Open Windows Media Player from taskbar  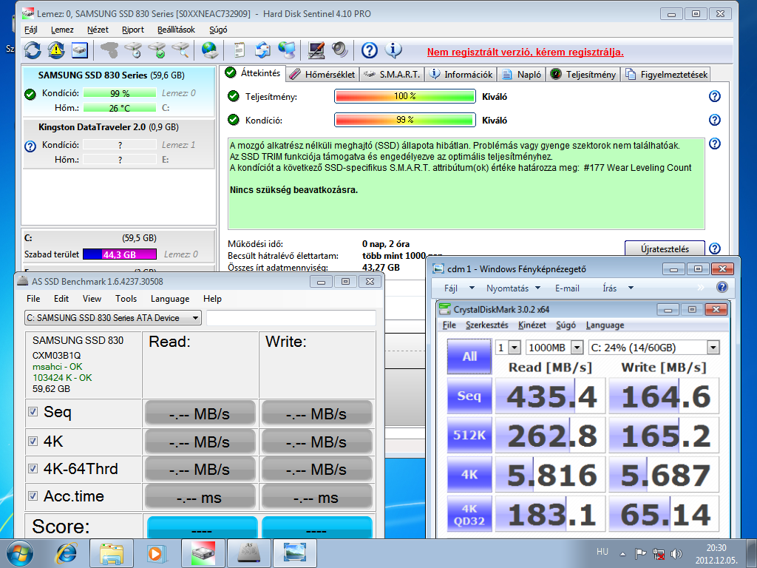coord(157,553)
